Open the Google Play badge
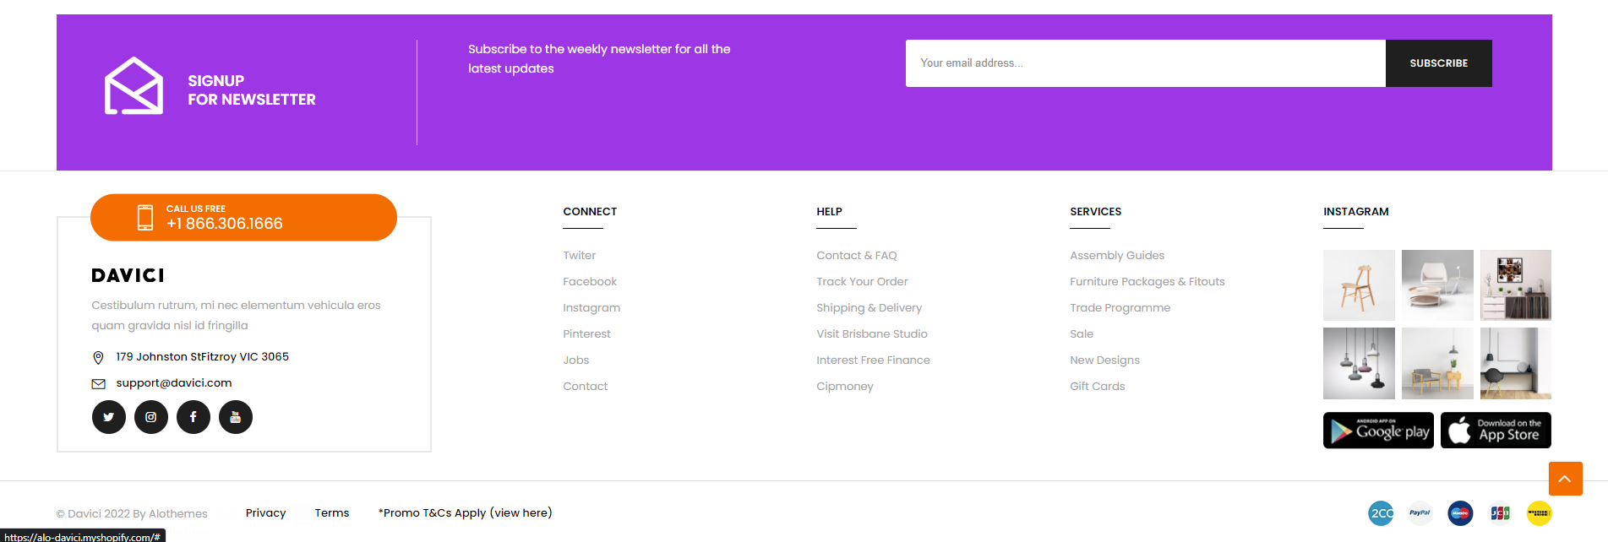This screenshot has height=542, width=1608. click(1378, 431)
